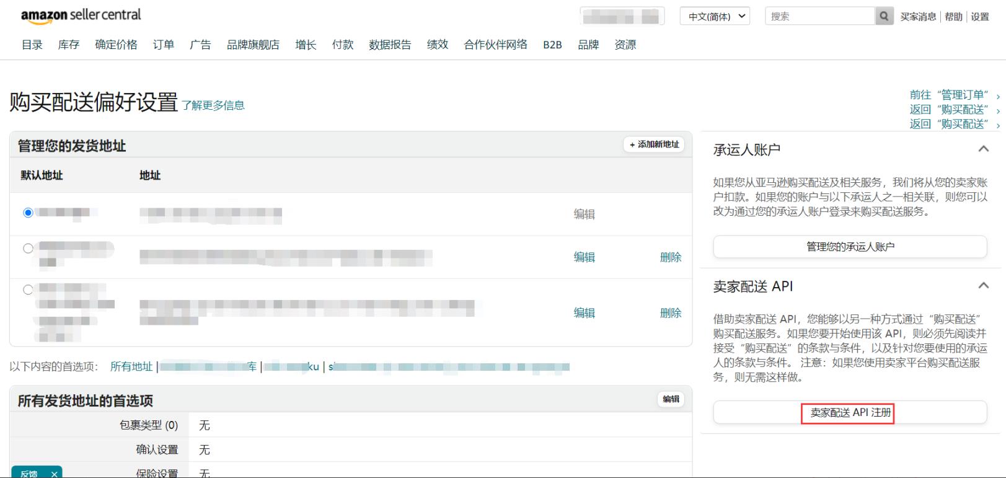
Task: Open the 付款 menu
Action: (343, 45)
